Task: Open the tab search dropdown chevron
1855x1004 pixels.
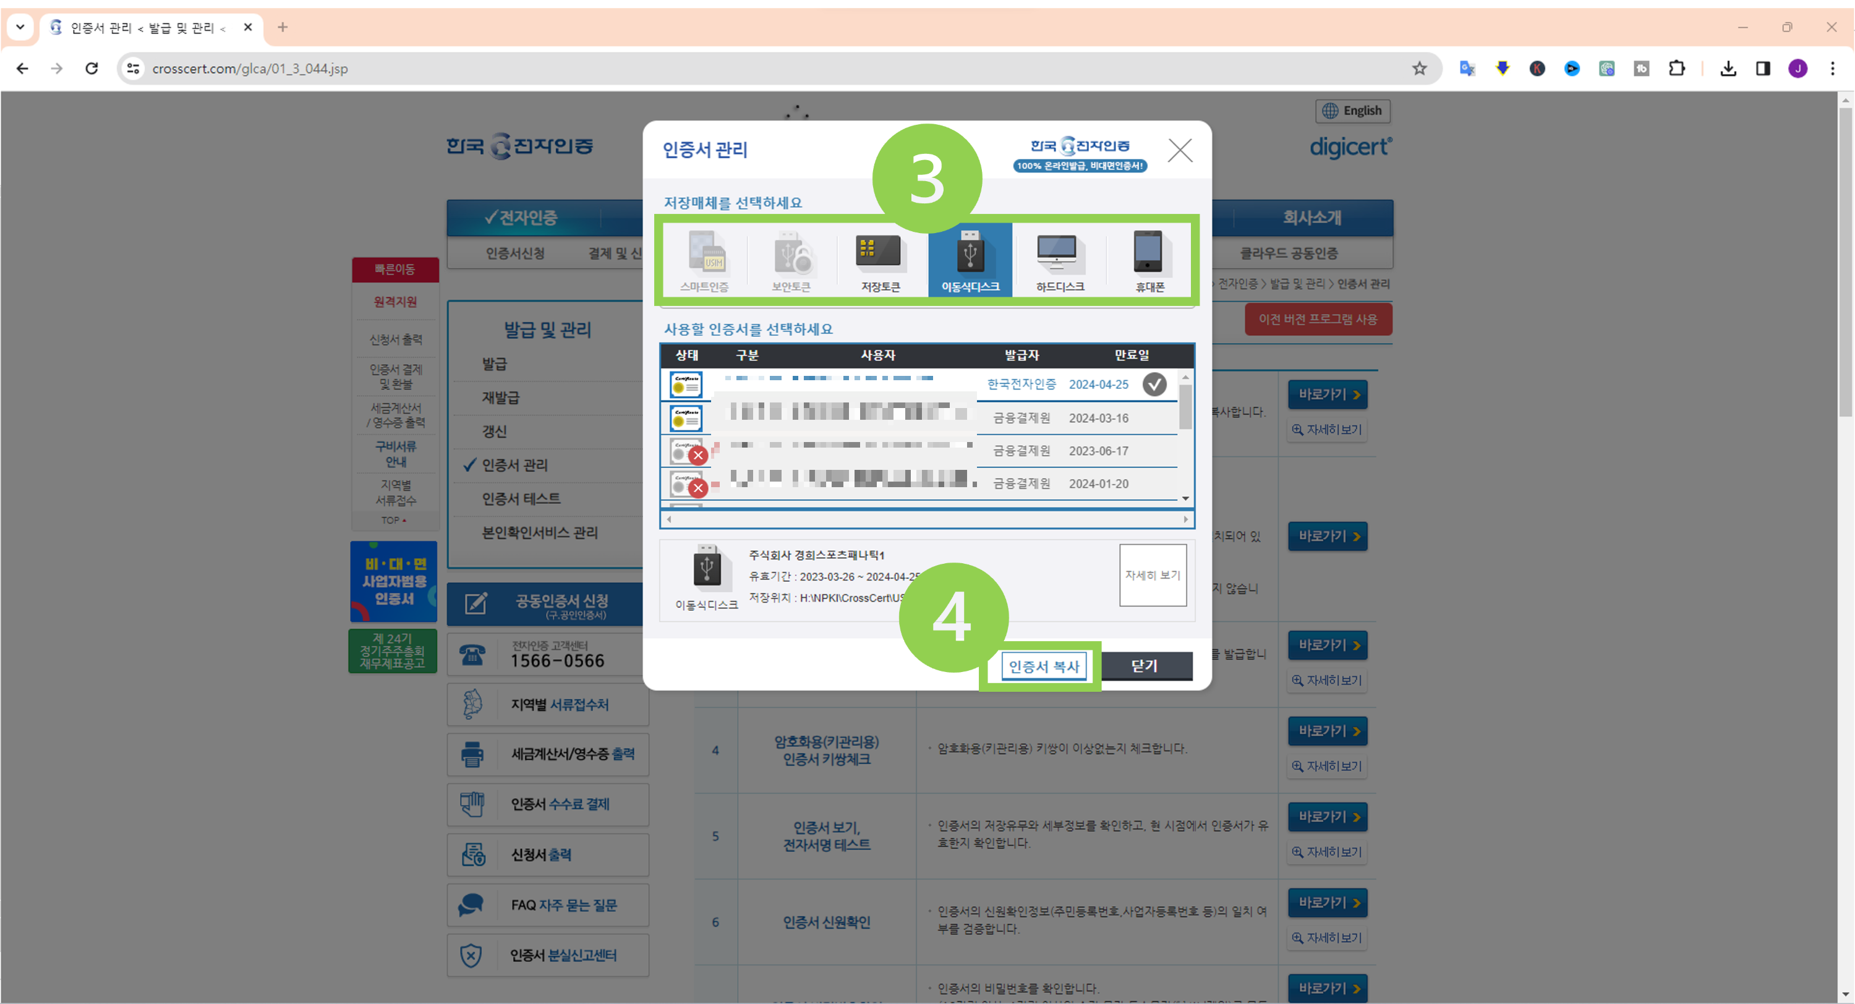Action: (20, 27)
